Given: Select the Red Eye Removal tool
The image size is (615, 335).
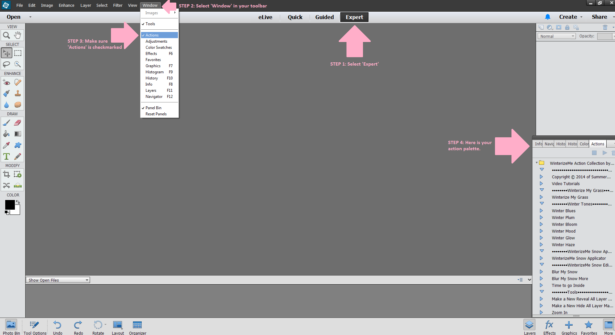Looking at the screenshot, I should coord(6,82).
